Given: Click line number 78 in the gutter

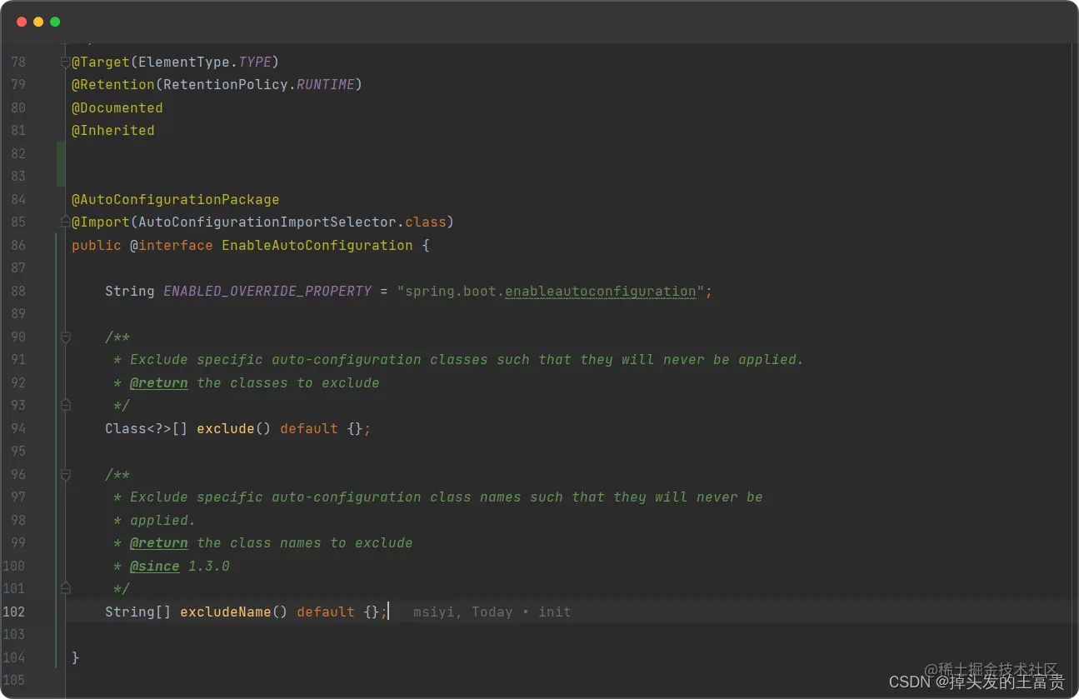Looking at the screenshot, I should pos(18,62).
